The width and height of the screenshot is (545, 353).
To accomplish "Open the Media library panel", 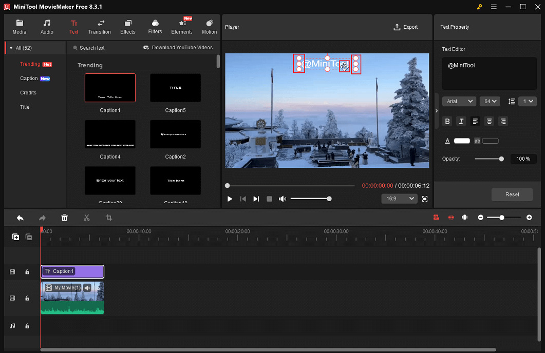I will click(x=19, y=27).
